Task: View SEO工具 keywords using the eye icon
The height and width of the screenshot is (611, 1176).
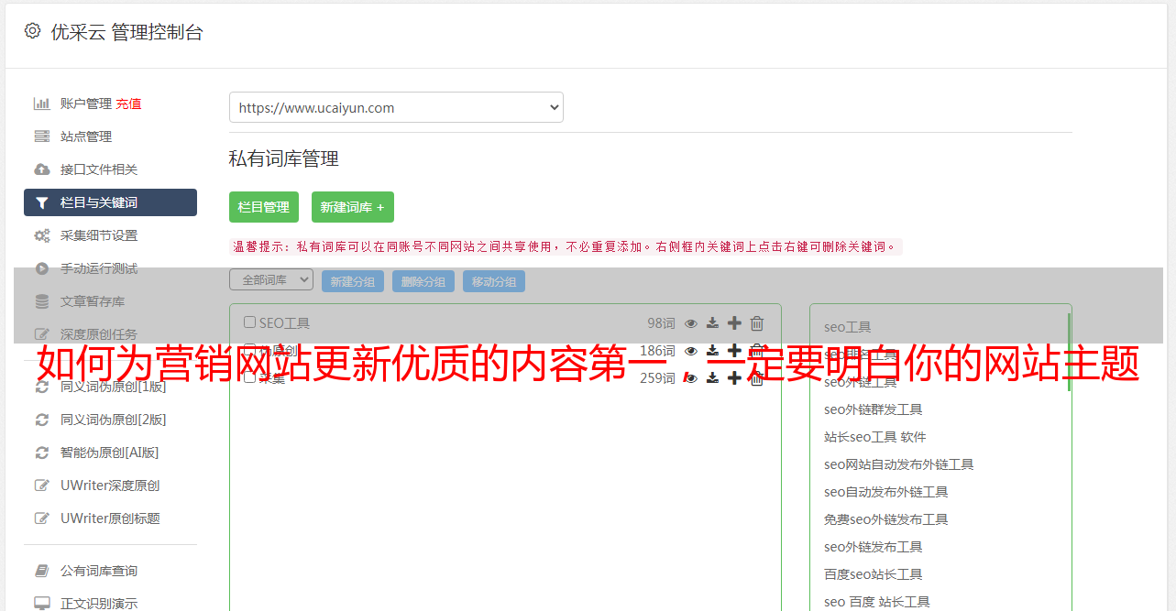Action: [x=691, y=323]
